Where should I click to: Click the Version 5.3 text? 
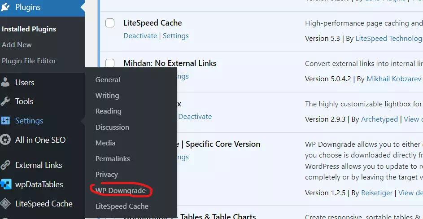[323, 38]
